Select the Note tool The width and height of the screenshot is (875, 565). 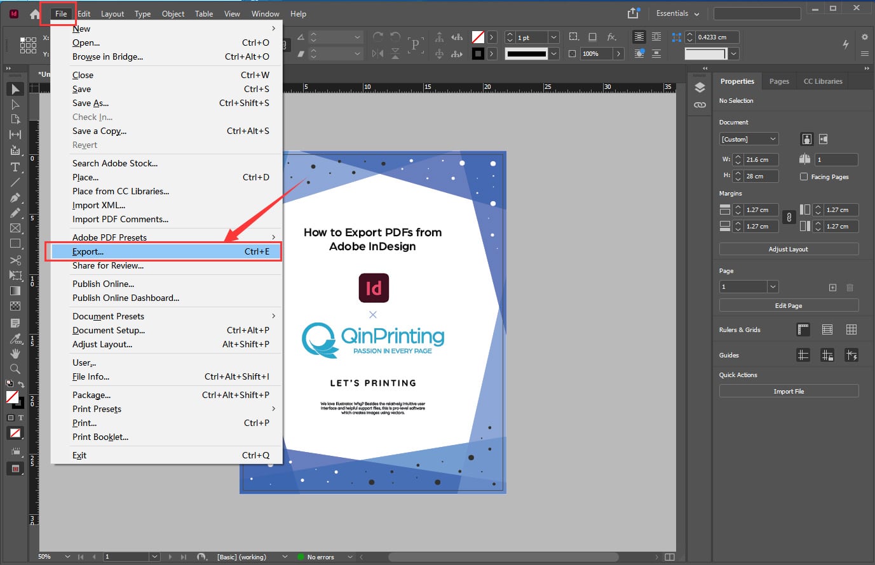pyautogui.click(x=15, y=322)
